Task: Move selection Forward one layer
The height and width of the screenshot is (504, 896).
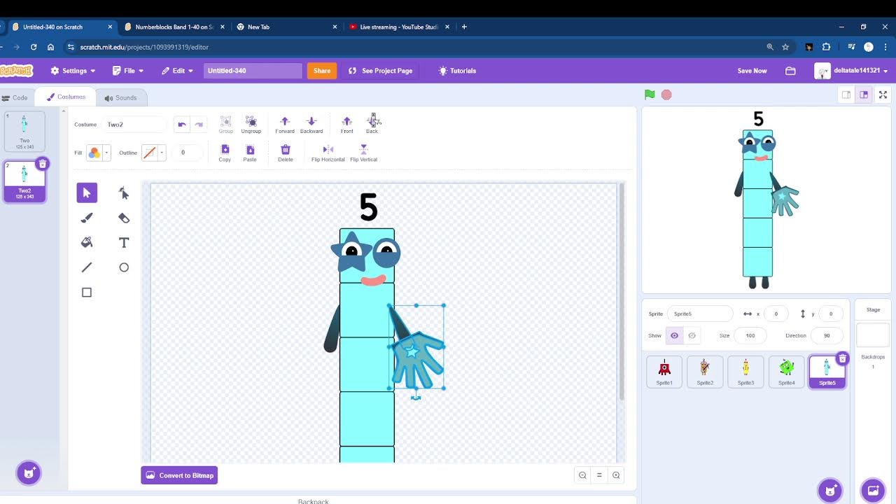Action: coord(285,125)
